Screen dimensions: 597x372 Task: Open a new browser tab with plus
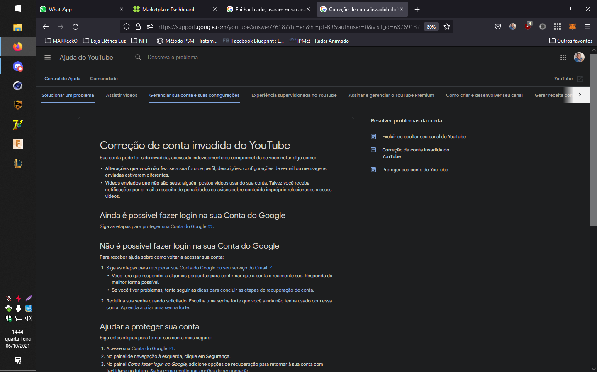click(417, 10)
